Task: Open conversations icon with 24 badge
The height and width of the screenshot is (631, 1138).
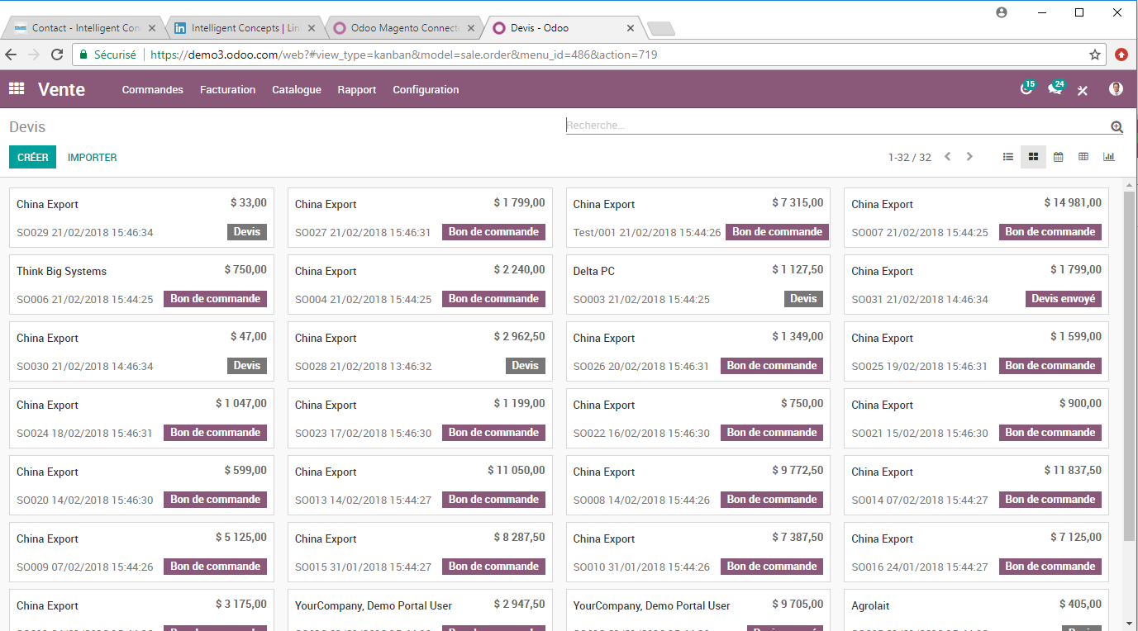Action: coord(1055,89)
